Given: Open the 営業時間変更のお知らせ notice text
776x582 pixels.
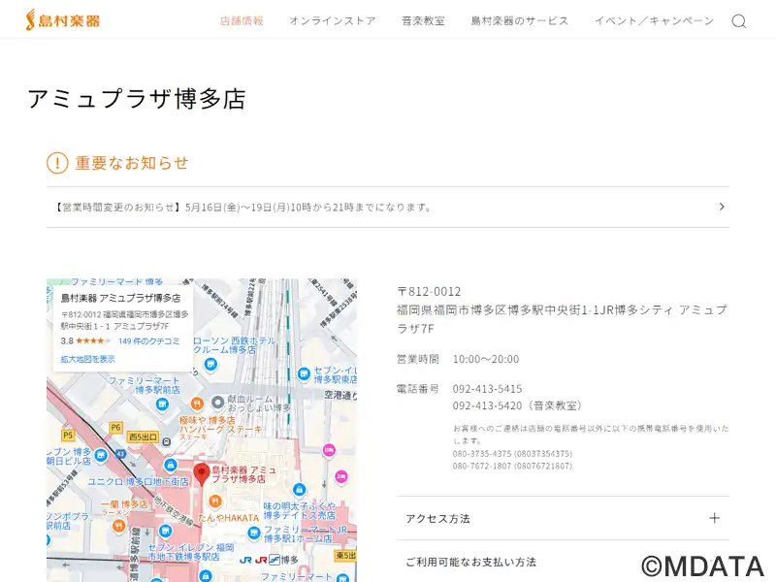Looking at the screenshot, I should [x=243, y=208].
